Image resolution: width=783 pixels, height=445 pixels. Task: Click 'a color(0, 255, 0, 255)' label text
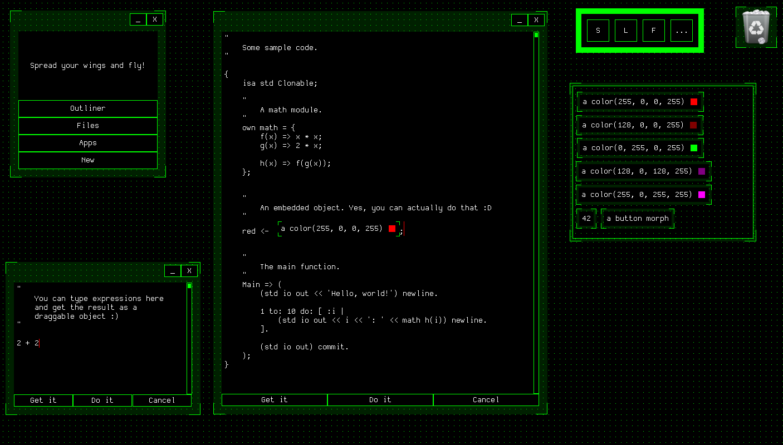tap(633, 148)
